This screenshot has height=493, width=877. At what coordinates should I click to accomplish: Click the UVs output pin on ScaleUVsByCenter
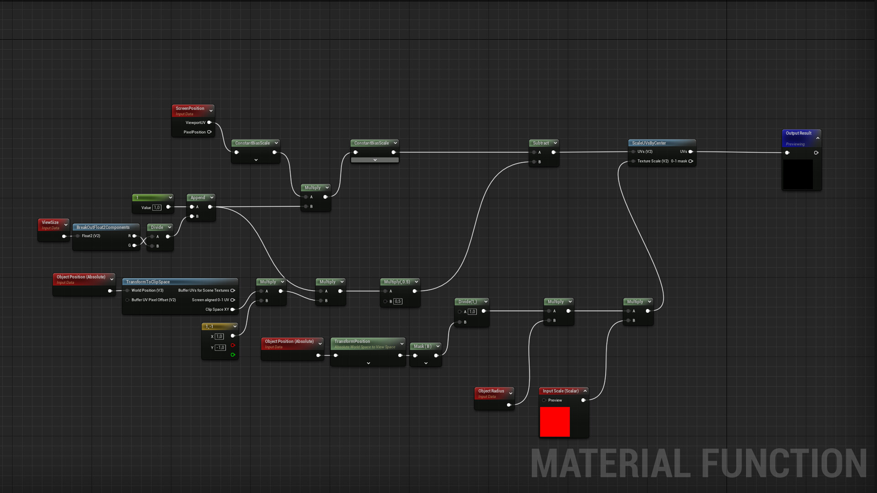click(x=691, y=152)
